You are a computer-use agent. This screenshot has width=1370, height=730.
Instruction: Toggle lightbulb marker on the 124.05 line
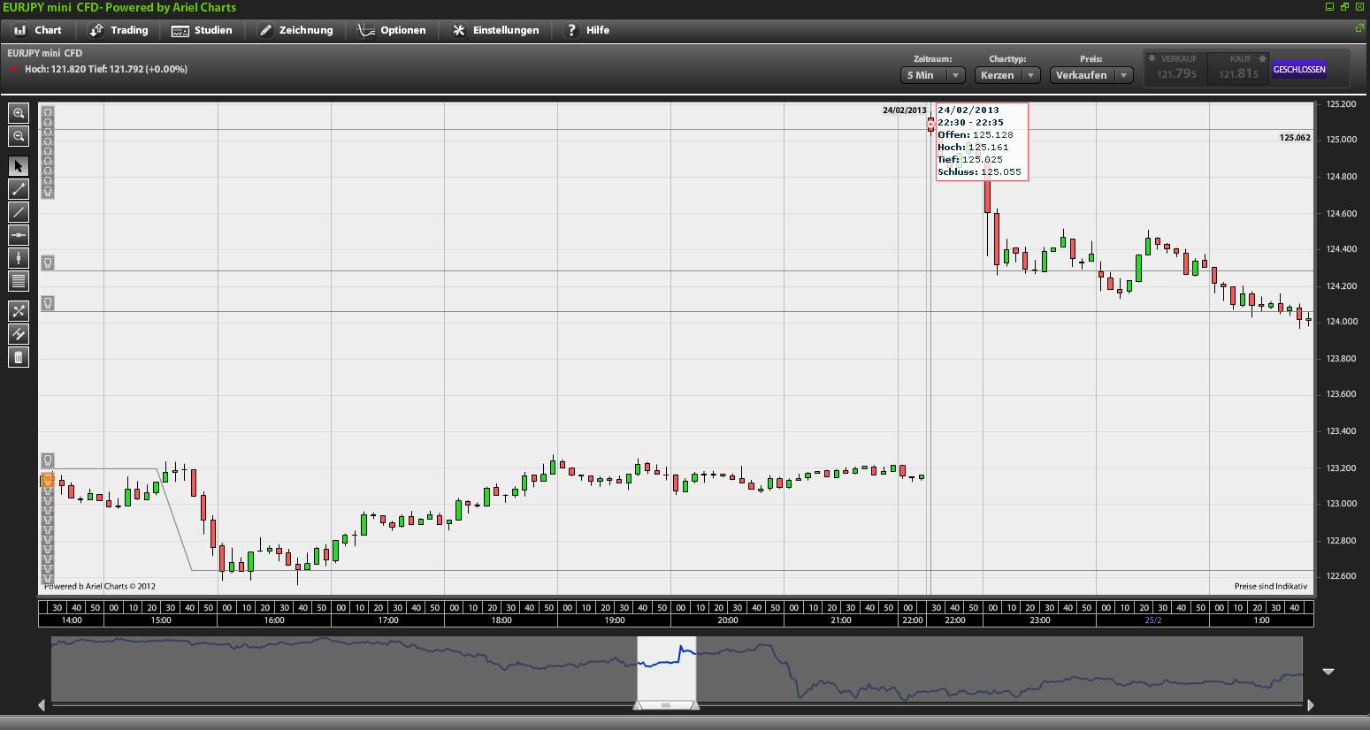pyautogui.click(x=48, y=303)
